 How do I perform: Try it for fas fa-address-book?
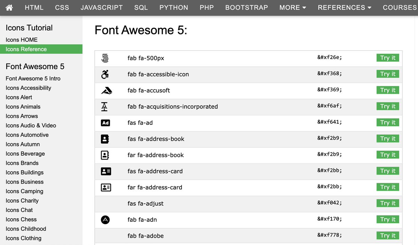(x=388, y=139)
